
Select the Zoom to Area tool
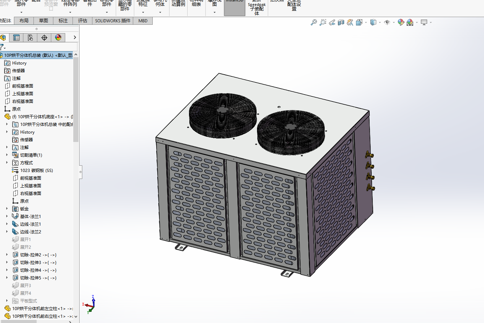[323, 22]
